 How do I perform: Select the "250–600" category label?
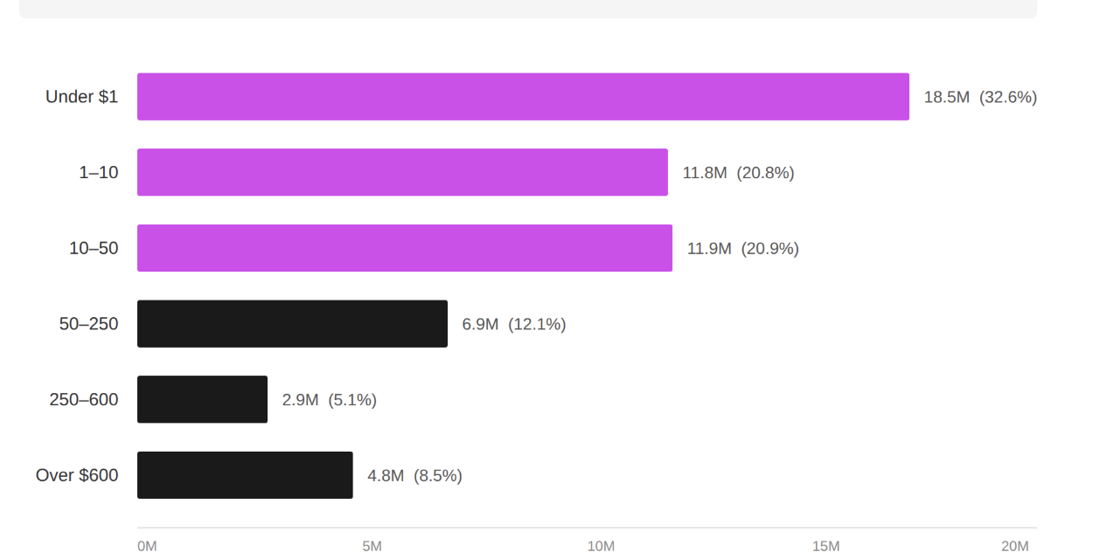pyautogui.click(x=84, y=400)
